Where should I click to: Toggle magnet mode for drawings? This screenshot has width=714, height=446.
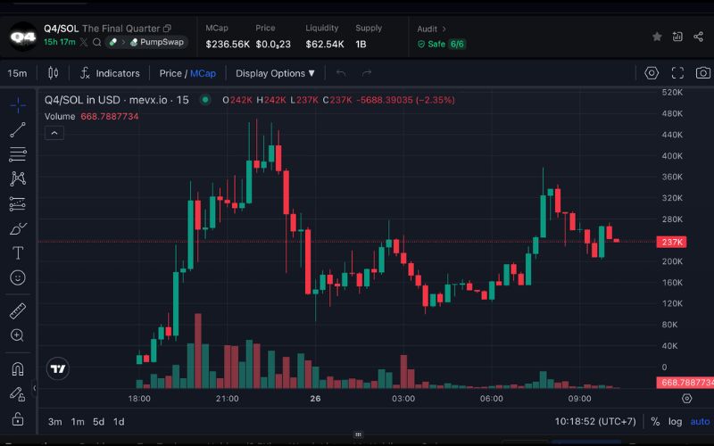tap(17, 368)
